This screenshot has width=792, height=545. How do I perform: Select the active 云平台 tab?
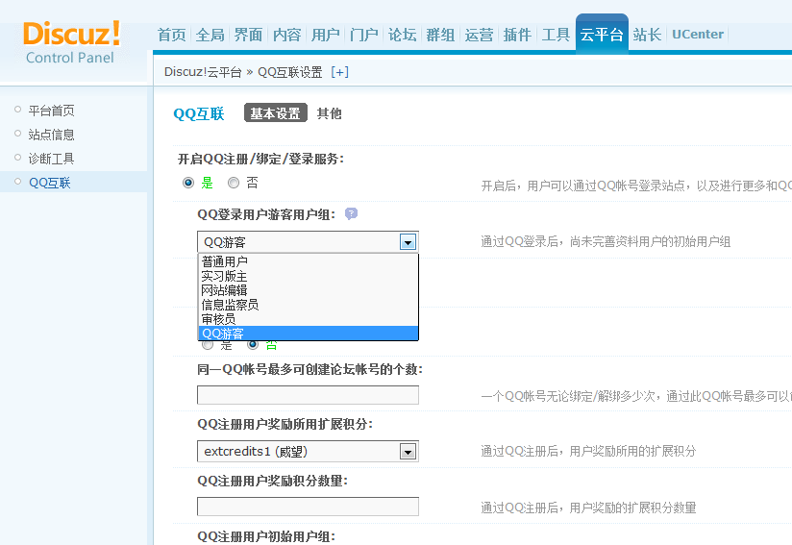602,34
